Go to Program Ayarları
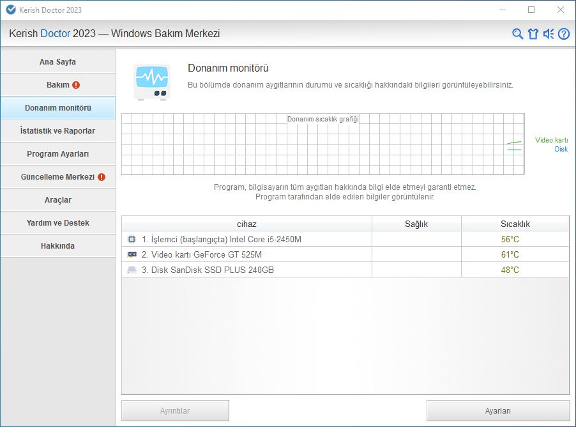 [58, 154]
